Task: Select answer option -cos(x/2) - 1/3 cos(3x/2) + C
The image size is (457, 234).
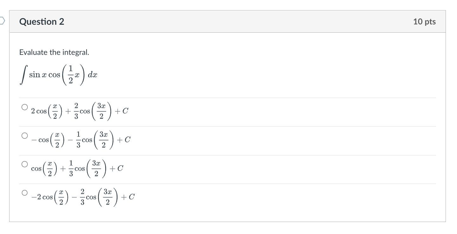Action: coord(24,135)
